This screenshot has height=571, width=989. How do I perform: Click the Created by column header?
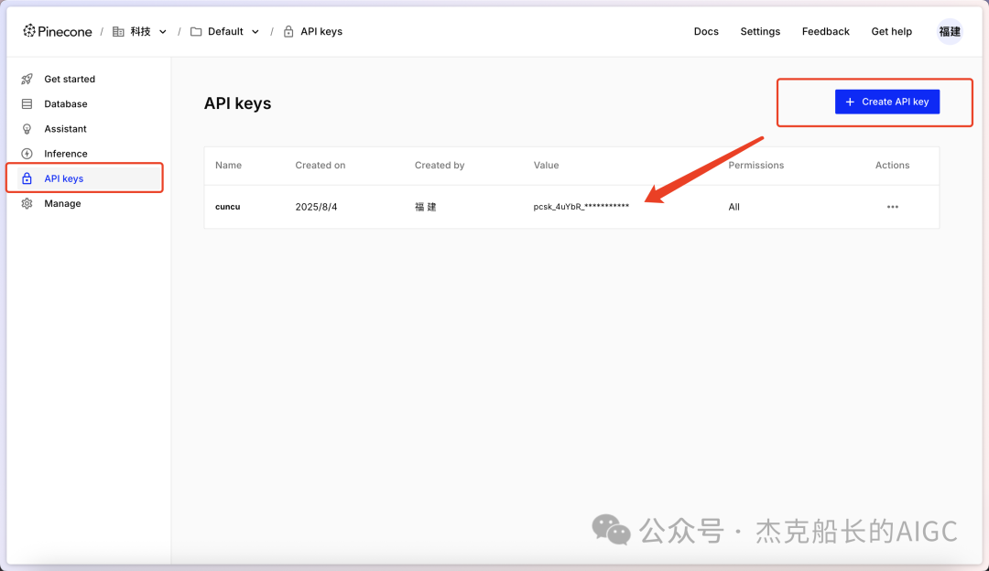point(440,165)
